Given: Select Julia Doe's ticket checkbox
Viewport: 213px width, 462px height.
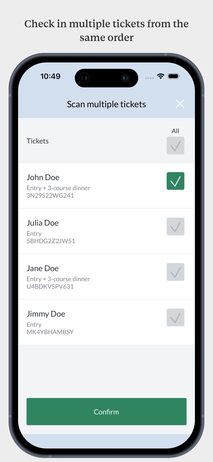Looking at the screenshot, I should [x=175, y=226].
